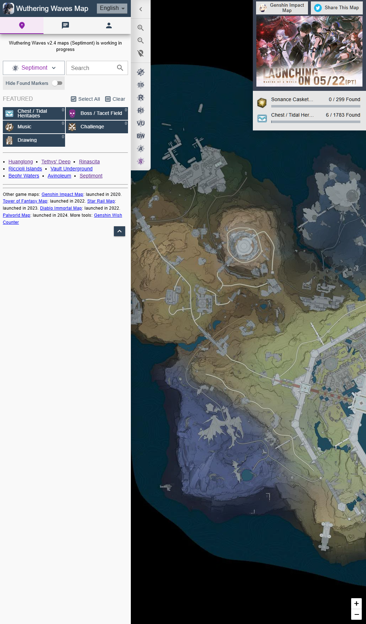
Task: Click the Sonance Casket progress bar
Action: coord(316,106)
